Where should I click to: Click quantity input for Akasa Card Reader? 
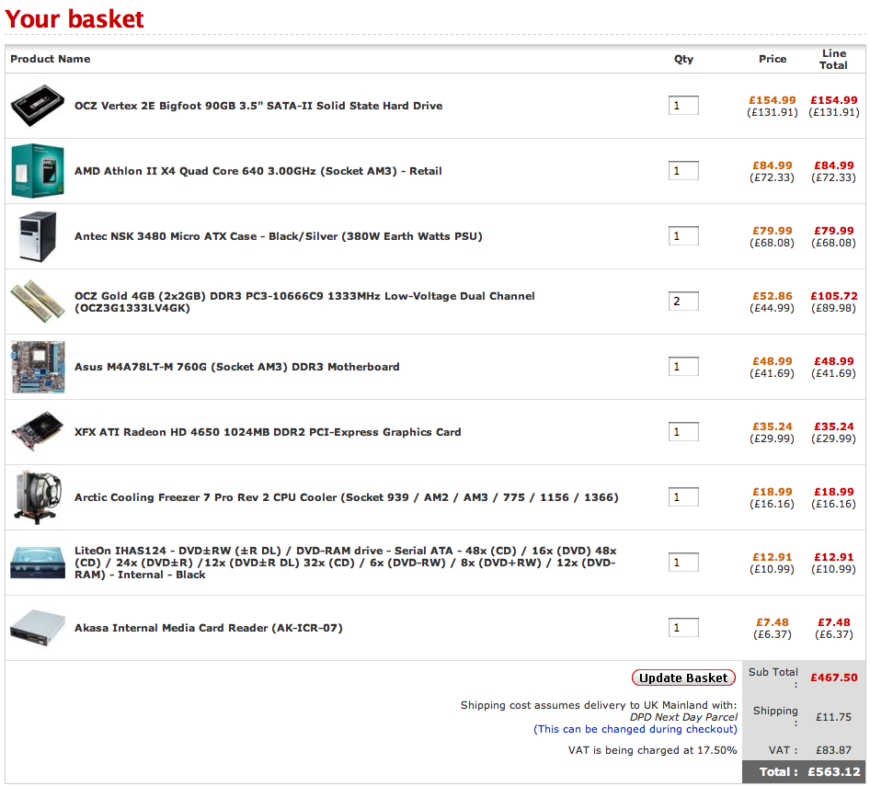(x=683, y=628)
